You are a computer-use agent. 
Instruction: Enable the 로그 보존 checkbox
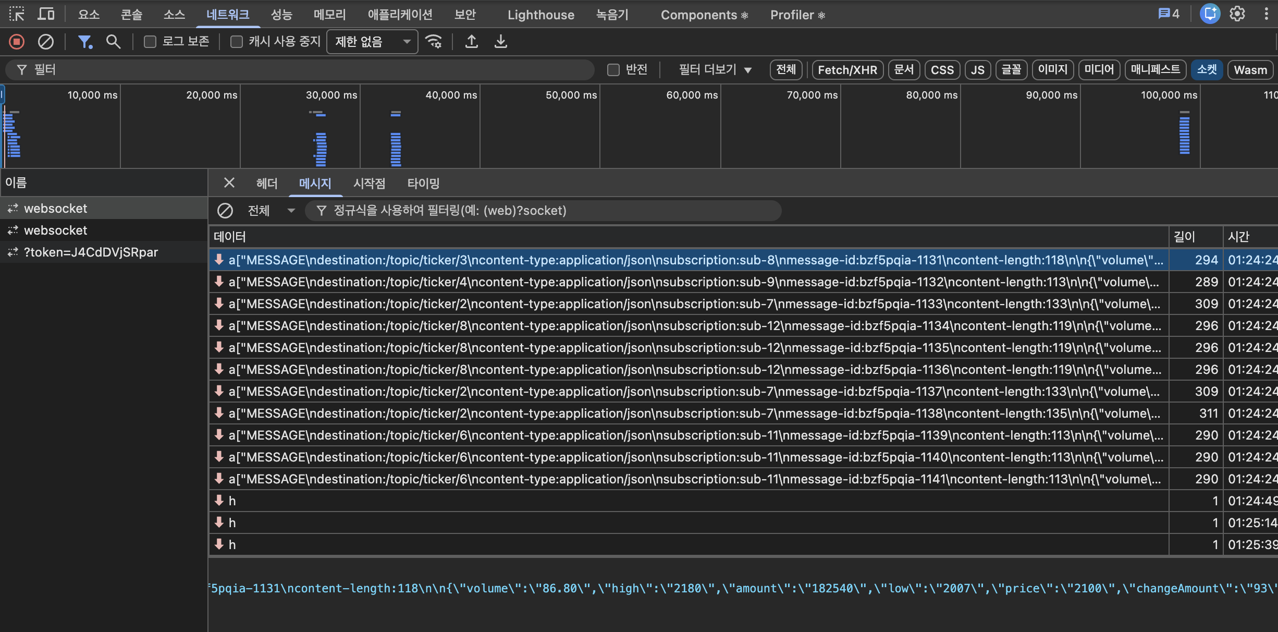[x=150, y=42]
